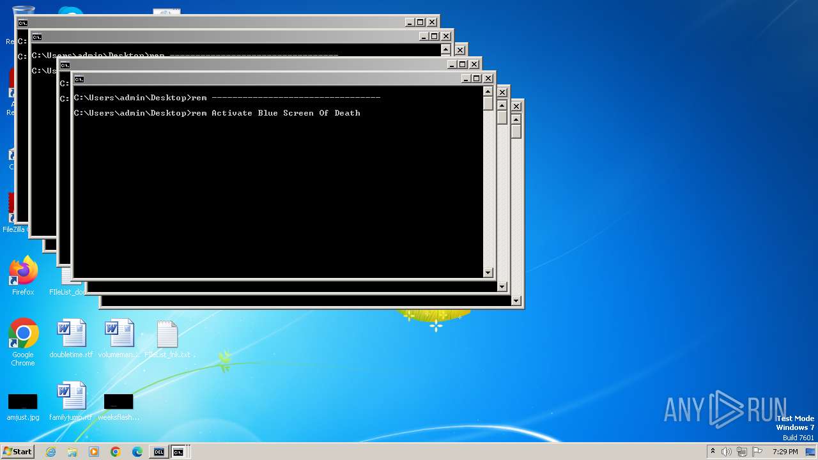This screenshot has height=460, width=818.
Task: Open Windows Explorer from the taskbar
Action: [72, 452]
